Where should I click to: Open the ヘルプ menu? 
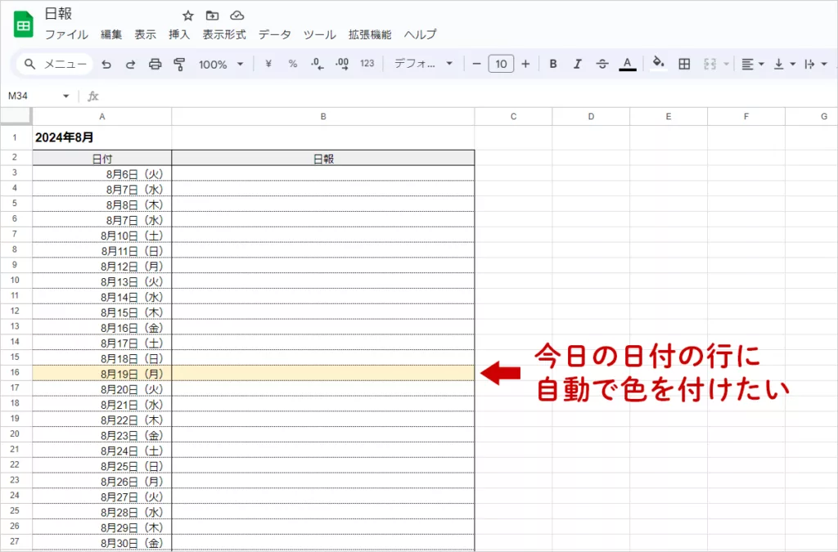coord(420,34)
